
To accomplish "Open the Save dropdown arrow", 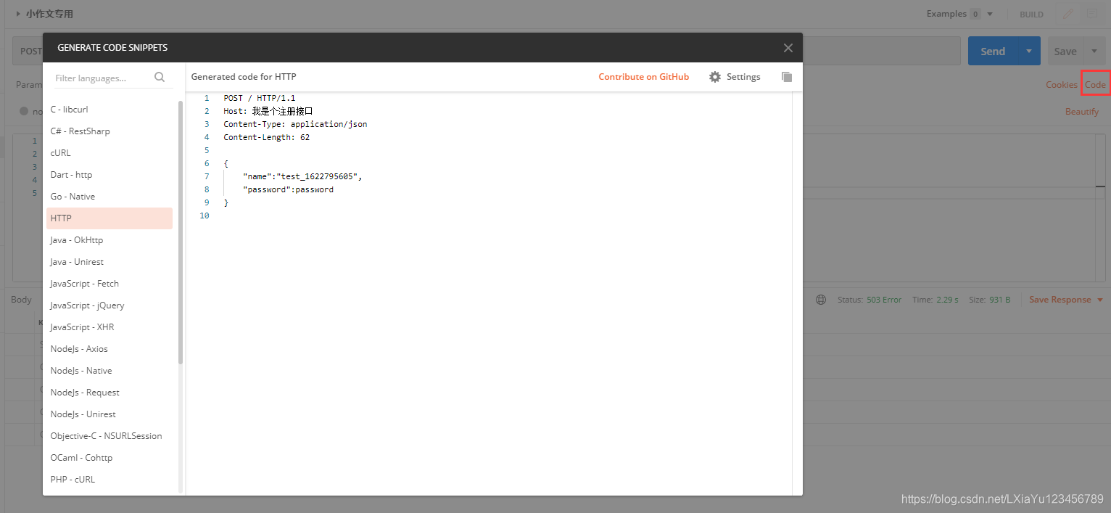I will pyautogui.click(x=1094, y=52).
